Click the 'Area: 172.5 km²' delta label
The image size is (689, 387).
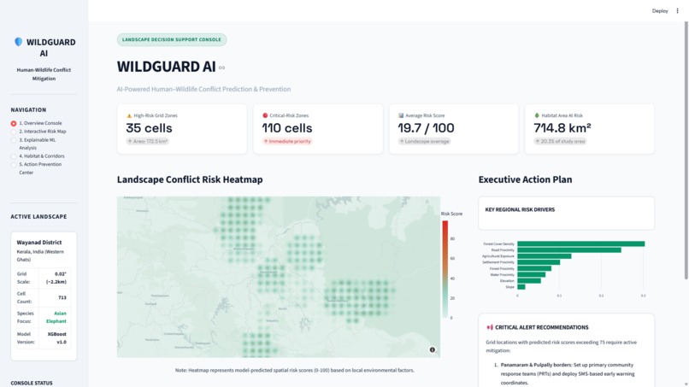148,142
